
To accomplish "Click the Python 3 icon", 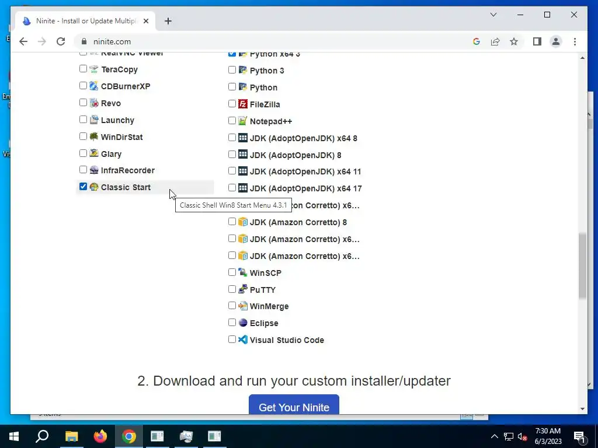I will (x=243, y=70).
